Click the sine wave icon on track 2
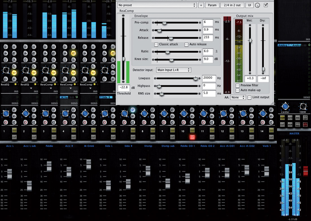Screen dimensions: 311x221 [x=34, y=66]
